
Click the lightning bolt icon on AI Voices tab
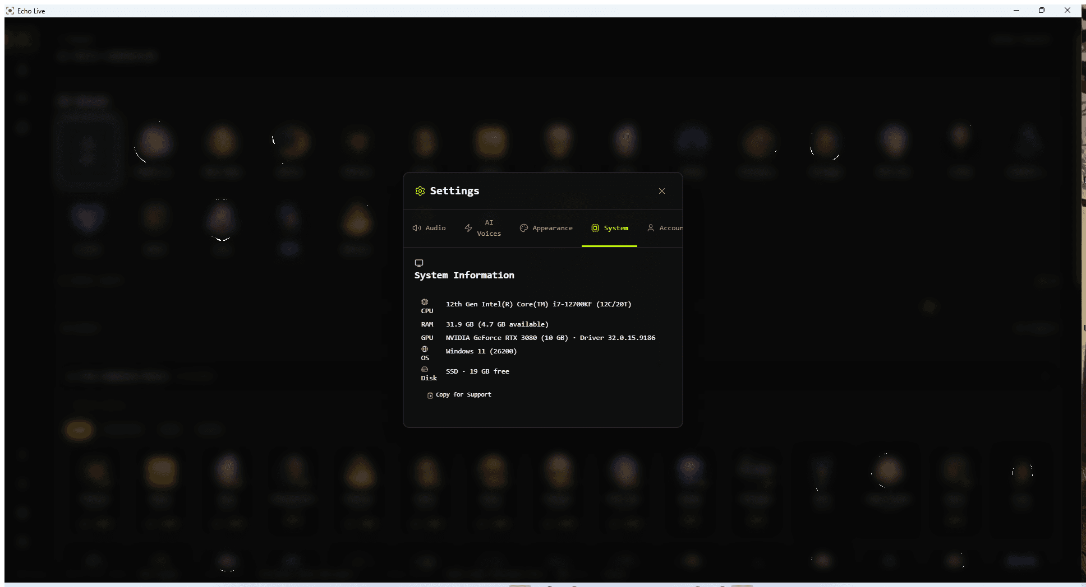click(x=468, y=228)
